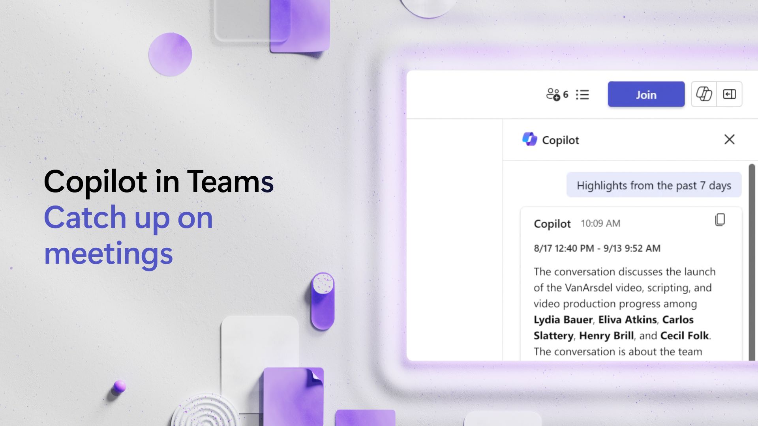Image resolution: width=758 pixels, height=426 pixels.
Task: Click the Join meeting button
Action: click(646, 94)
